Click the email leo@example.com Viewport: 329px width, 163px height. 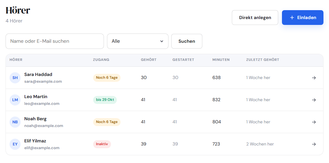click(x=42, y=104)
